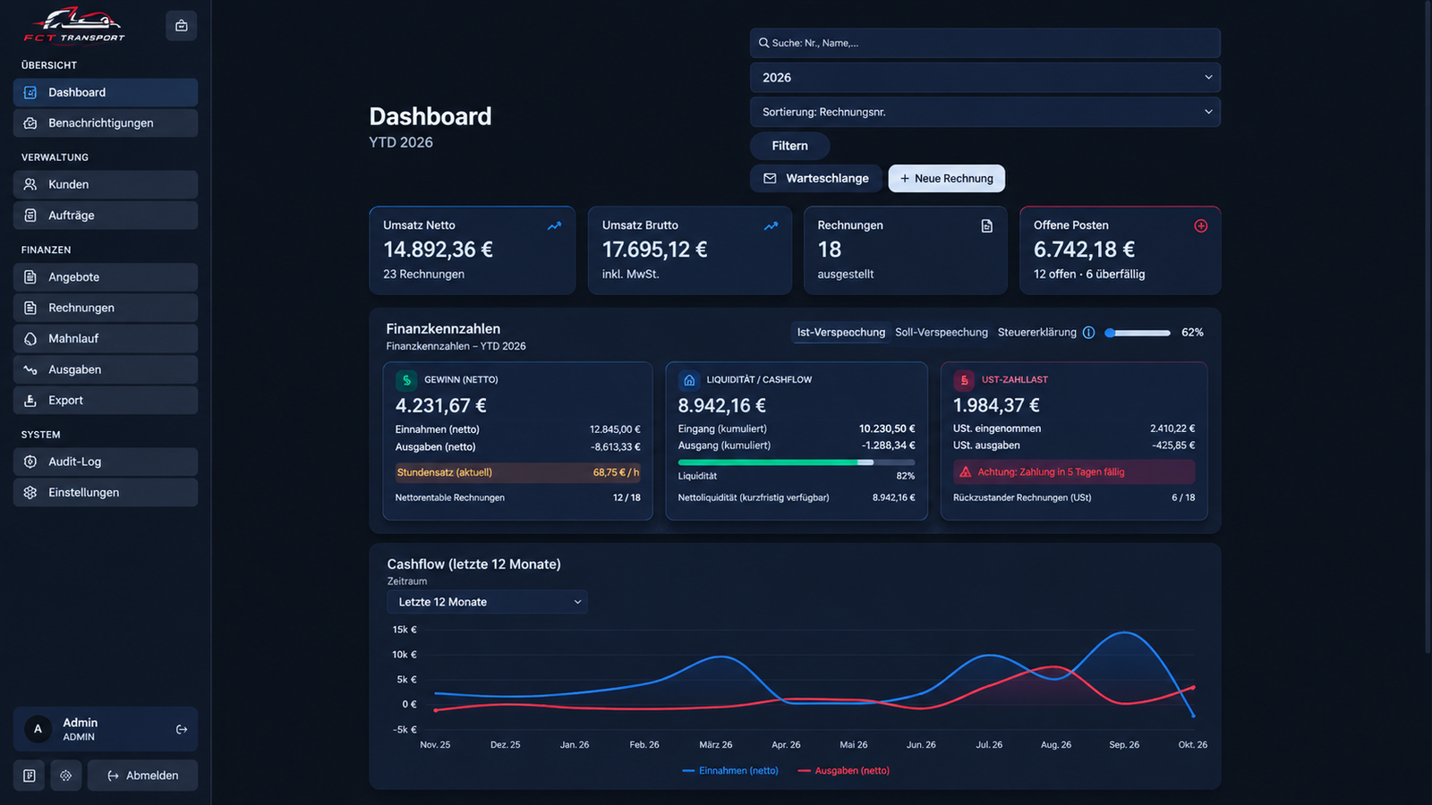Screen dimensions: 1432x805
Task: Click the Steuererklärung progress bar
Action: point(1138,333)
